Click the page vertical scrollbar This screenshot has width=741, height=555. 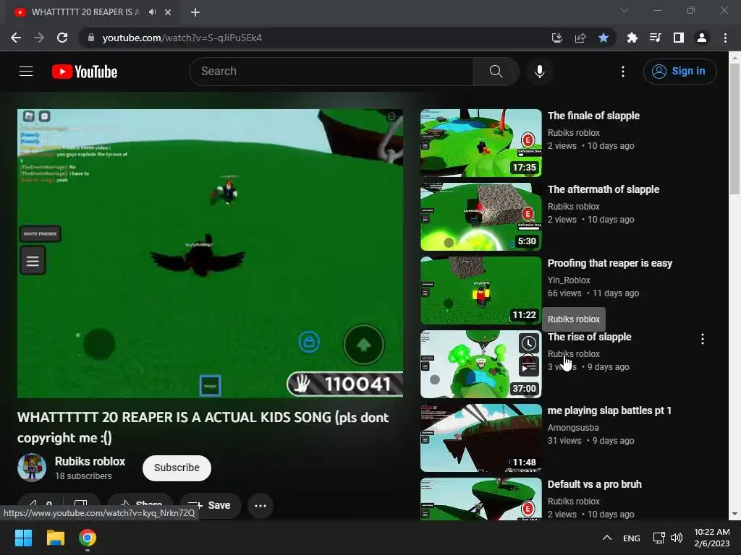click(x=734, y=129)
